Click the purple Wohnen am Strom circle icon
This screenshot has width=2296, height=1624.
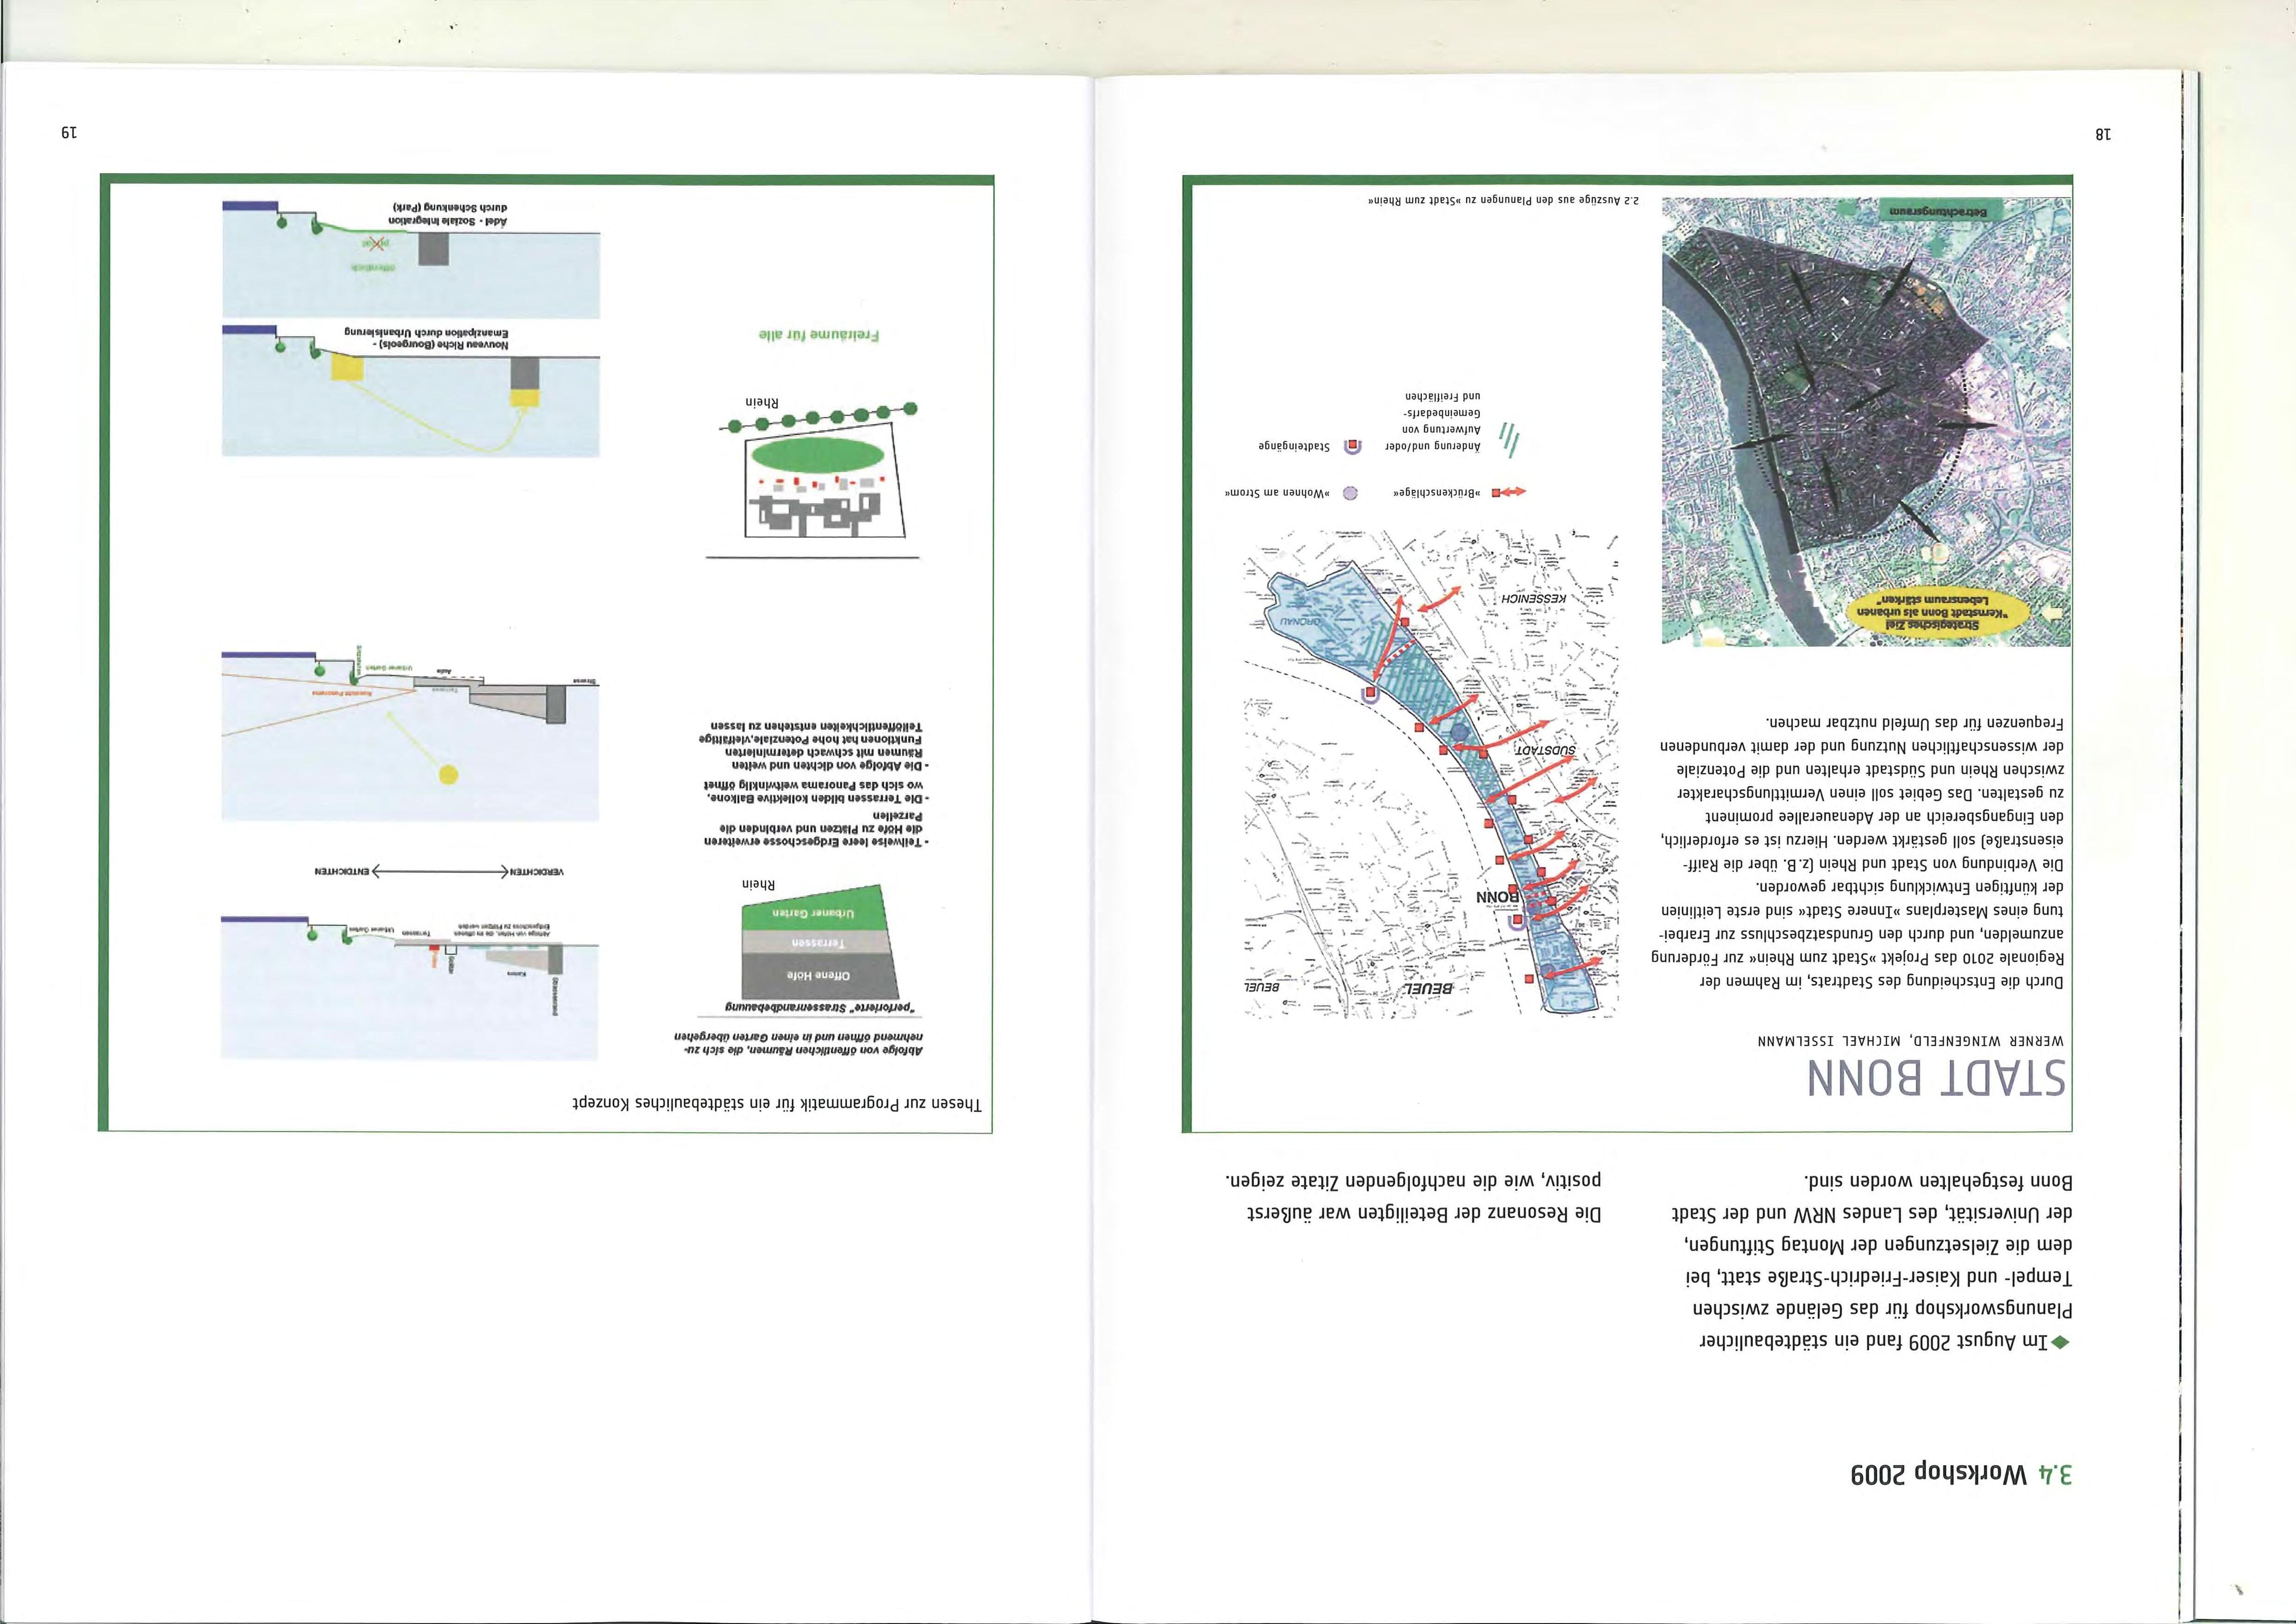pos(1349,493)
